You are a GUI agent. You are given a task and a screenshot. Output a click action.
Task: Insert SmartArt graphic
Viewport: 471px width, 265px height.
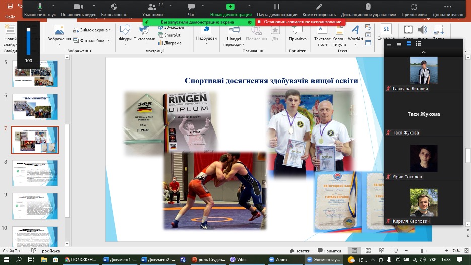pyautogui.click(x=169, y=35)
